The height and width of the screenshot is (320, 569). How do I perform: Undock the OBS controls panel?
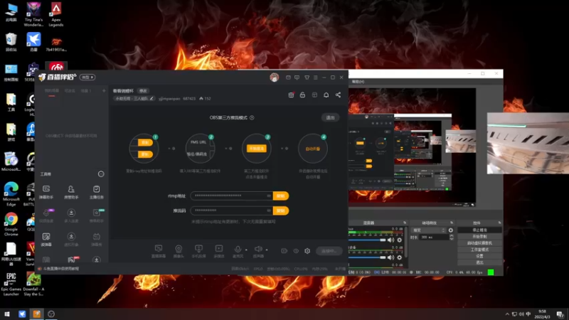499,223
